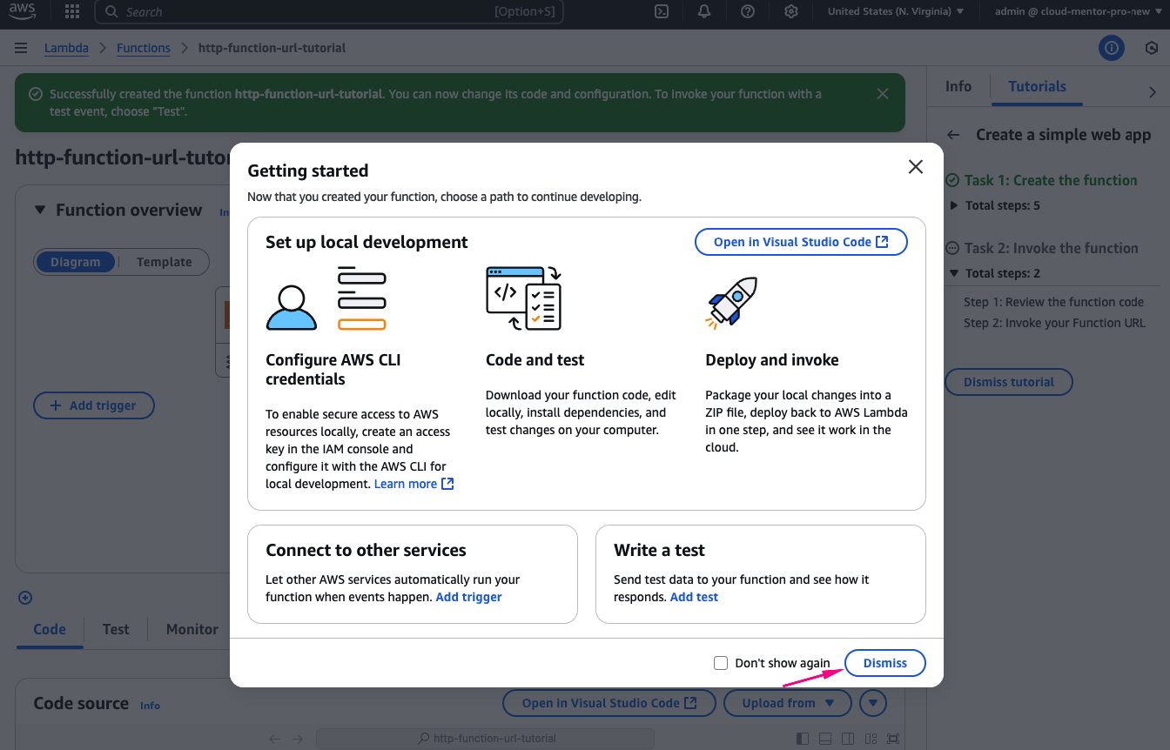Click the Add trigger link in dialog
The width and height of the screenshot is (1170, 750).
[x=468, y=597]
